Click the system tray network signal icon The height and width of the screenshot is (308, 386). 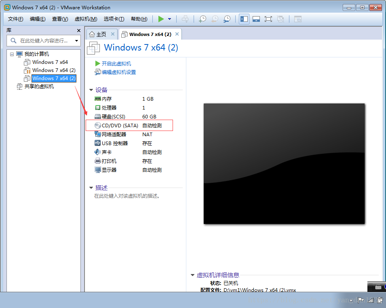click(371, 300)
